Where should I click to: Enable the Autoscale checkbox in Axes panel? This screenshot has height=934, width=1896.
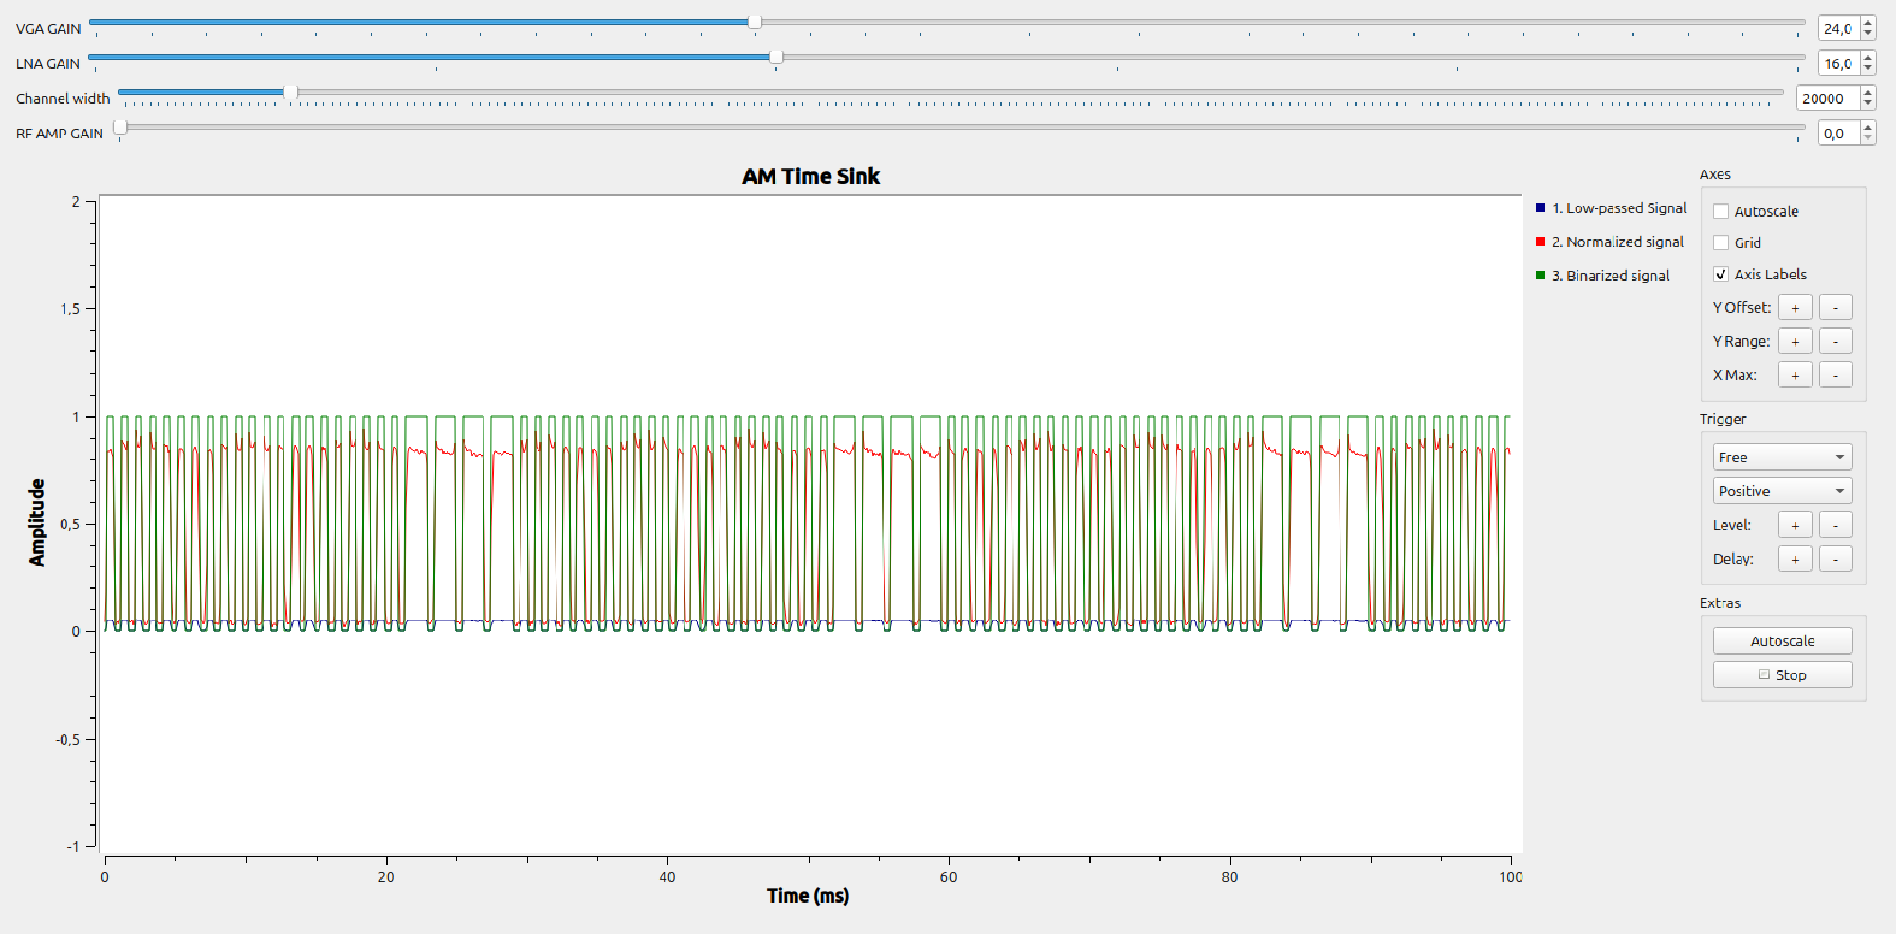(x=1723, y=210)
